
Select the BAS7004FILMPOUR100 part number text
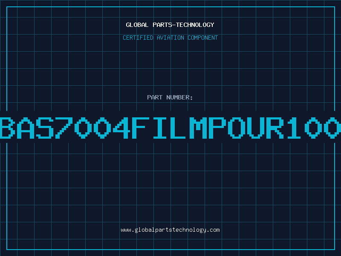[170, 128]
